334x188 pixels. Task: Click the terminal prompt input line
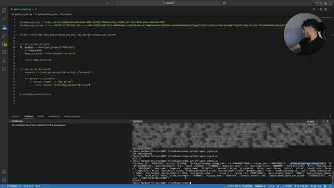pyautogui.click(x=232, y=183)
